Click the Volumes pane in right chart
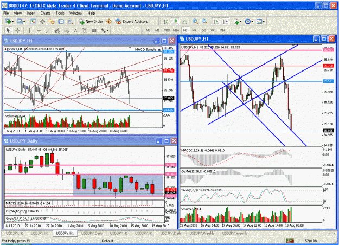The image size is (339, 245). (251, 214)
